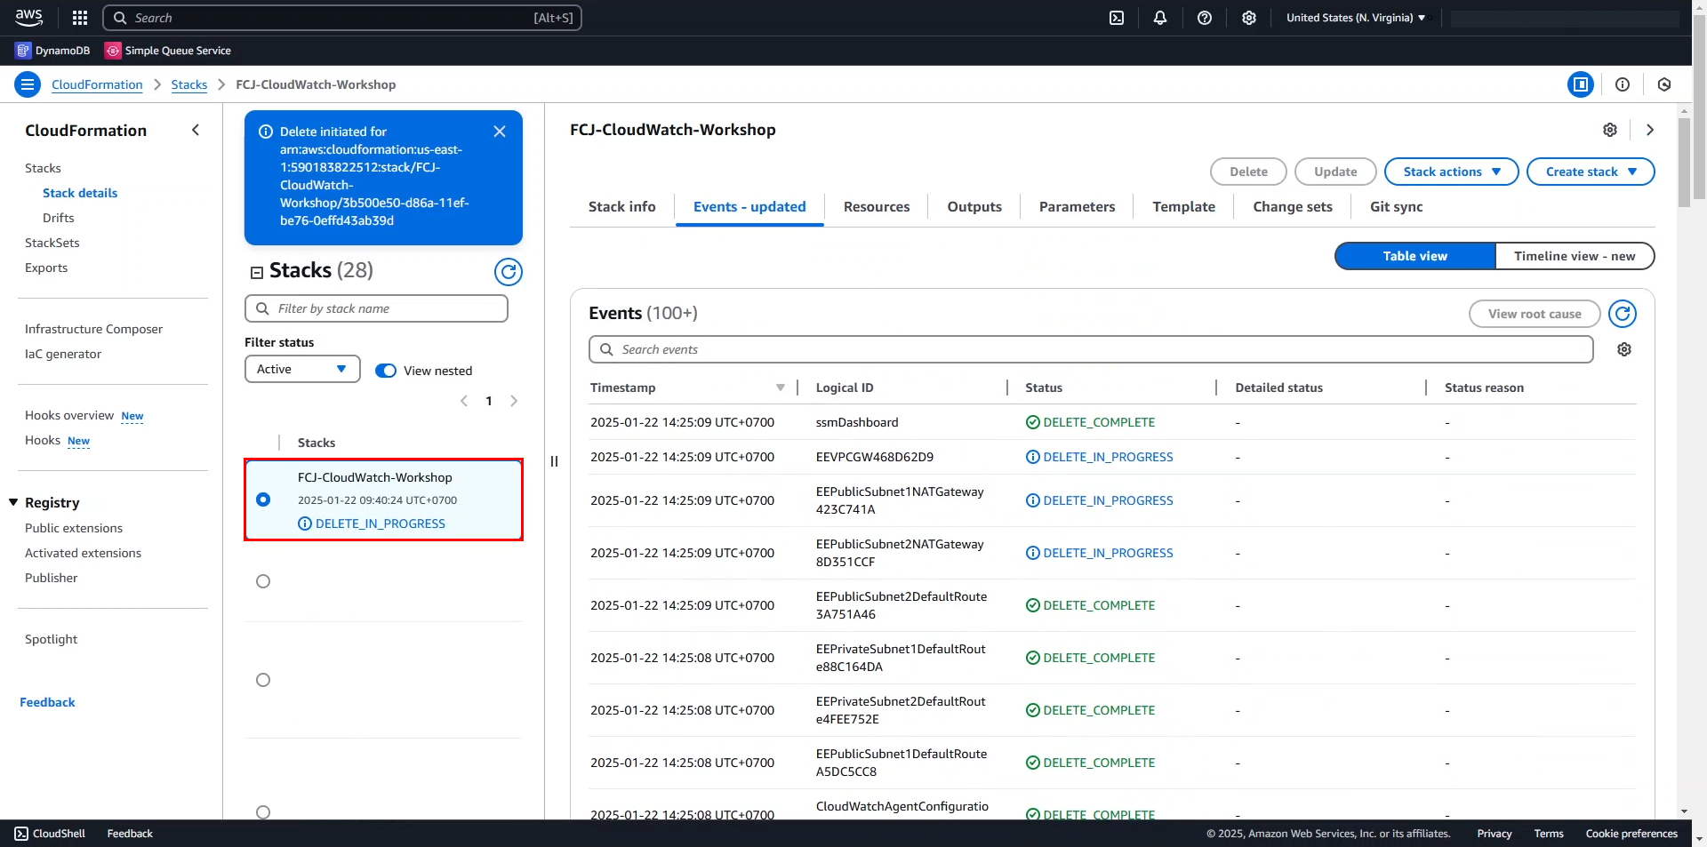1707x847 pixels.
Task: Click the View root cause button
Action: (x=1535, y=314)
